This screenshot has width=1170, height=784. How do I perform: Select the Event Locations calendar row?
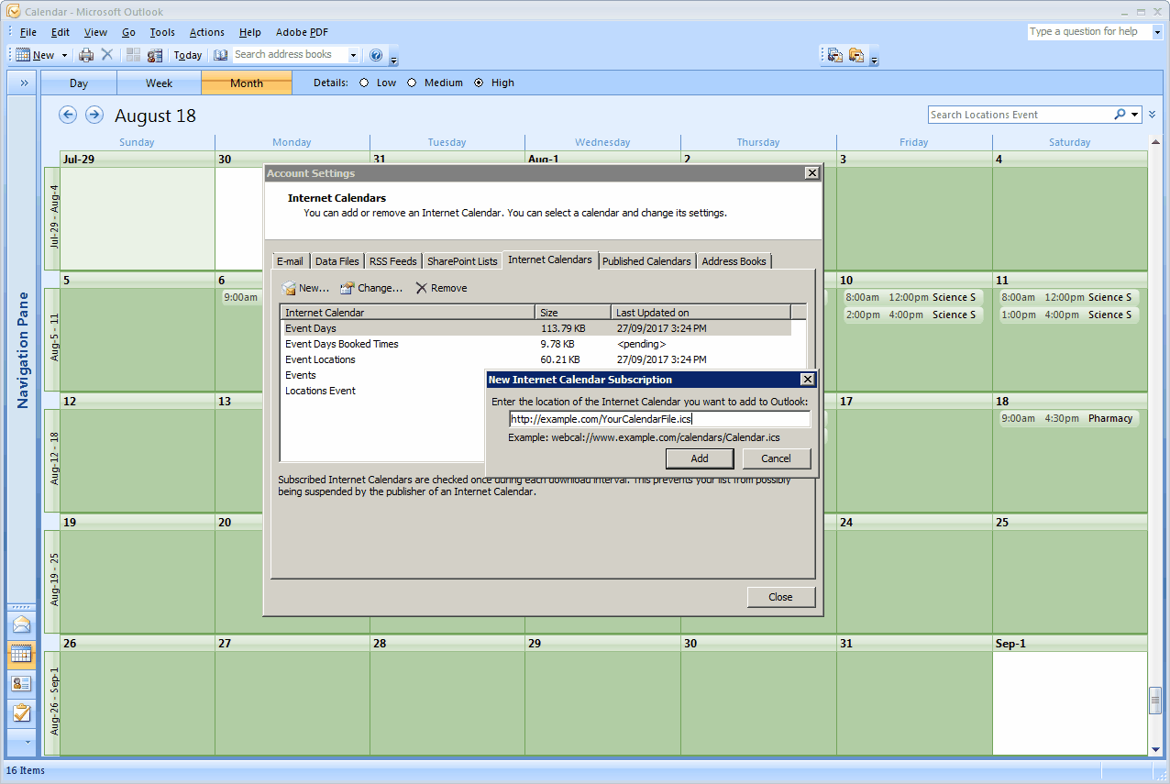click(x=535, y=359)
